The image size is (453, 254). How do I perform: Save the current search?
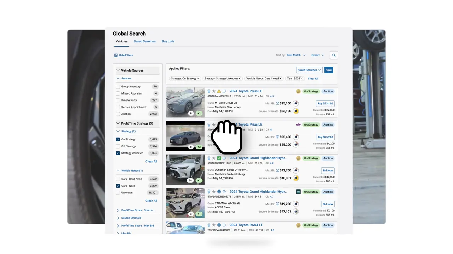pyautogui.click(x=329, y=70)
